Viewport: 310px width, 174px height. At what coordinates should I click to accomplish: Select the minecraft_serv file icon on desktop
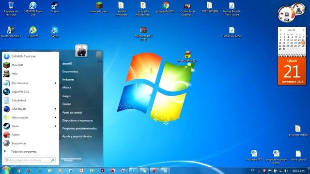pos(99,8)
